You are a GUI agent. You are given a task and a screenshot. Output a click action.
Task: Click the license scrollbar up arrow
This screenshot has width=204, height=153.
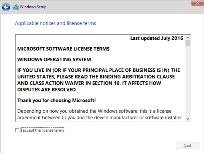point(188,38)
